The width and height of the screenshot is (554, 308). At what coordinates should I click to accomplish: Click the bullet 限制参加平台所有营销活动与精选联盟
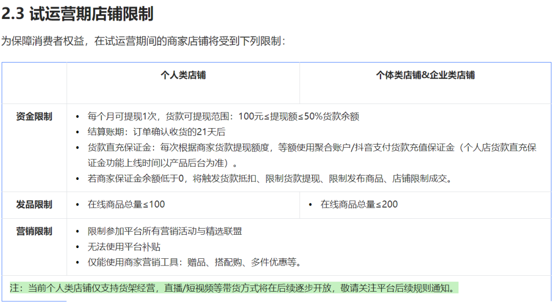point(165,231)
